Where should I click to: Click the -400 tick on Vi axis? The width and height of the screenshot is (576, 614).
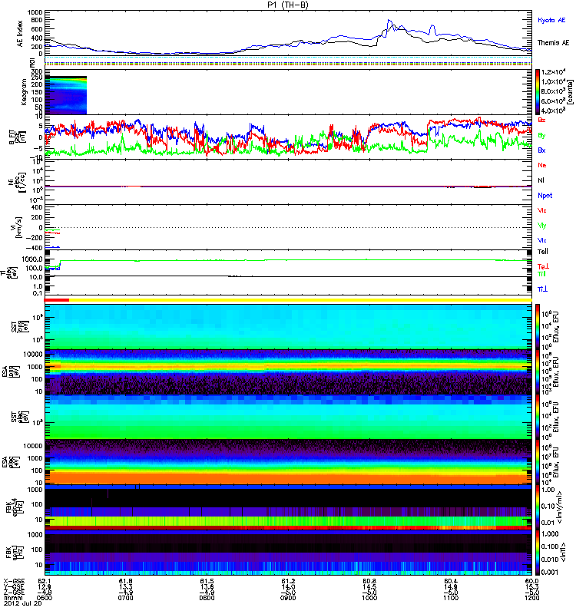tap(34, 248)
